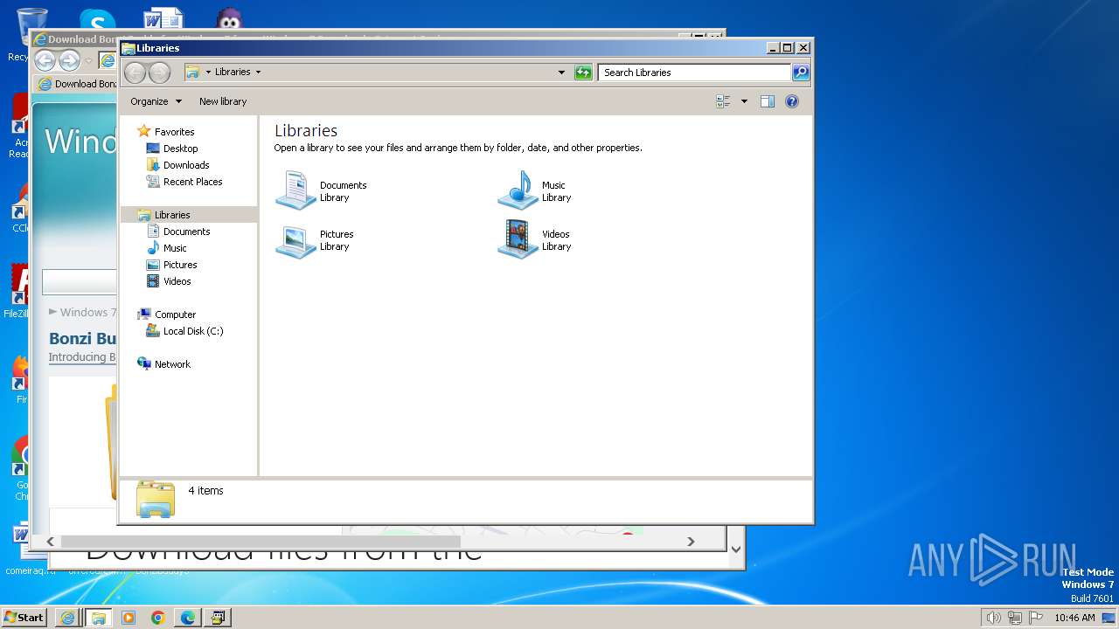
Task: Click the Back button in Internet Explorer window
Action: 45,60
